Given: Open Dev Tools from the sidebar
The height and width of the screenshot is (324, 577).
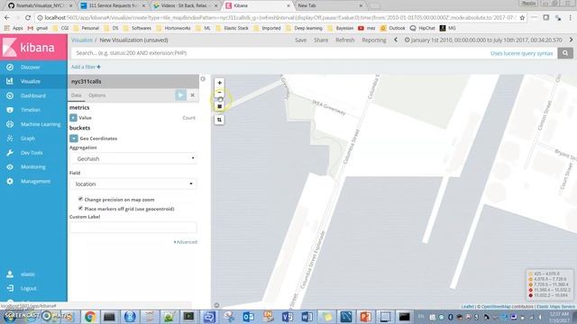Looking at the screenshot, I should [x=32, y=152].
